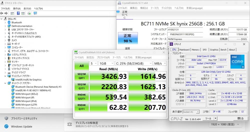Click the back arrow in Device Manager toolbar
Screen dimensions: 250x132
click(x=2, y=13)
